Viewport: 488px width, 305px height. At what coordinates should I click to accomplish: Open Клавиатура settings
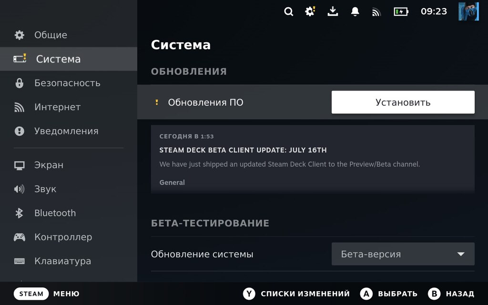69,261
